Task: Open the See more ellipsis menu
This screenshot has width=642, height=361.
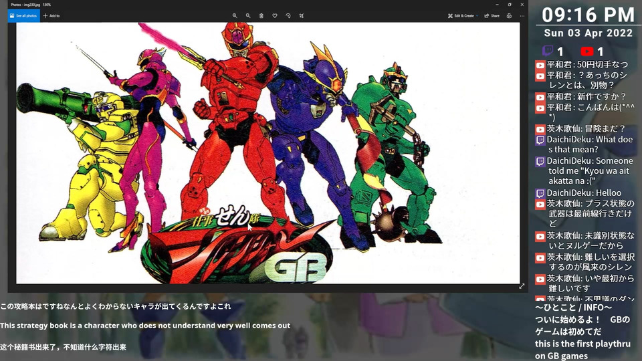Action: (522, 15)
